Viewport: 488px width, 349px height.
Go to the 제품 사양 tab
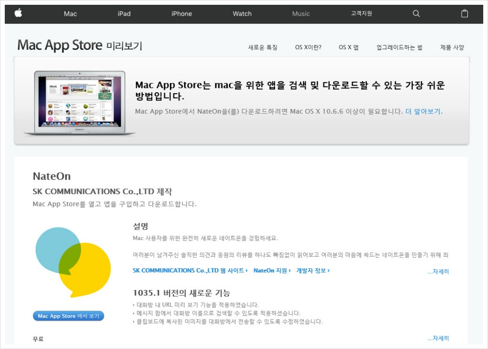(x=452, y=47)
